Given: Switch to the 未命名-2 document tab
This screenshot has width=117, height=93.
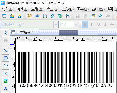Looking at the screenshot, I should point(22,32).
